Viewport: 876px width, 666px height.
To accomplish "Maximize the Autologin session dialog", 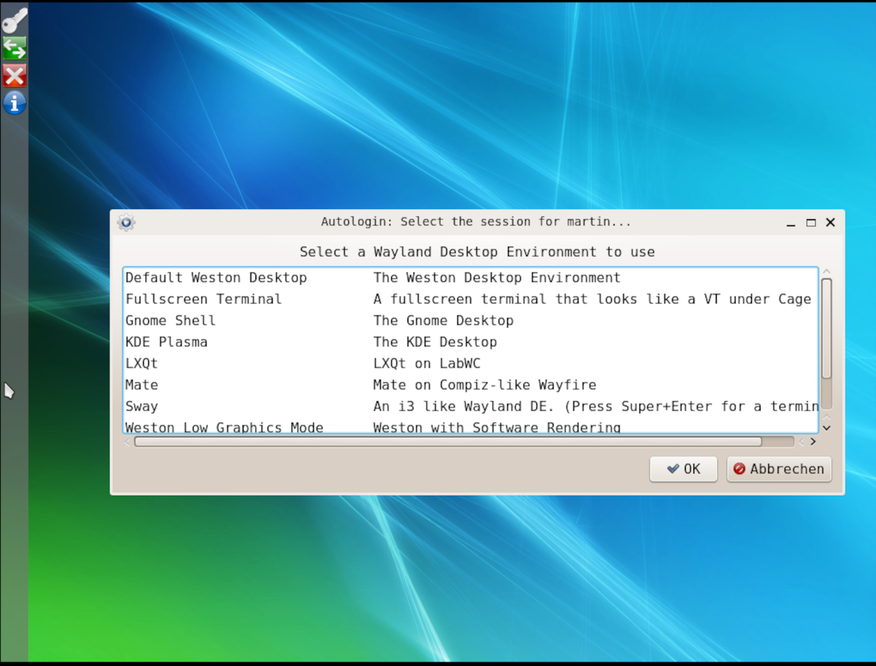I will point(811,223).
